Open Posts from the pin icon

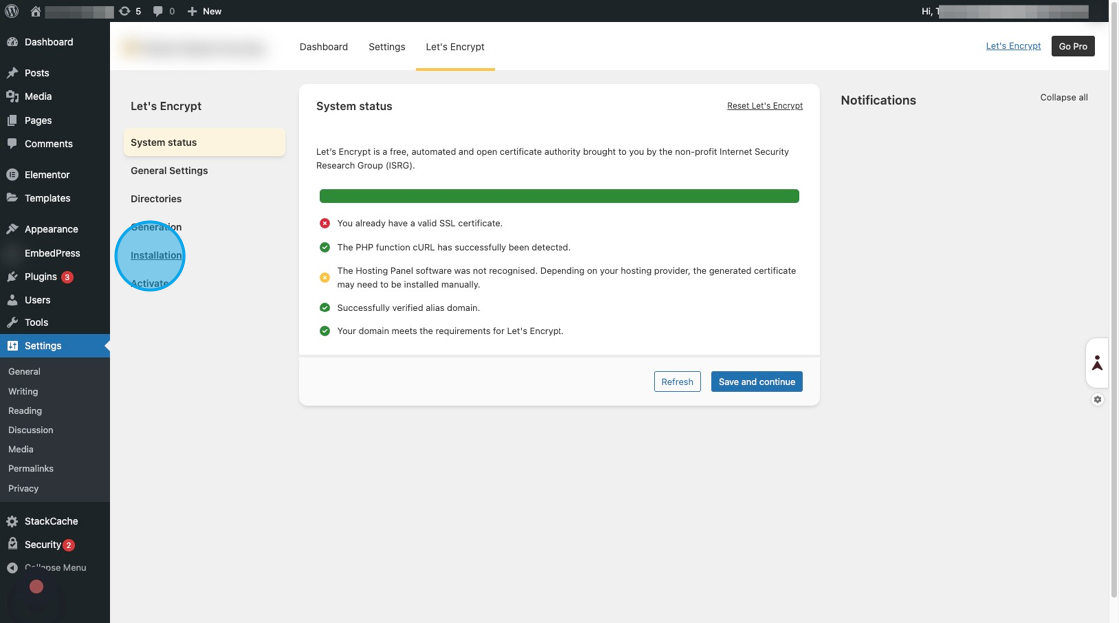[x=12, y=73]
